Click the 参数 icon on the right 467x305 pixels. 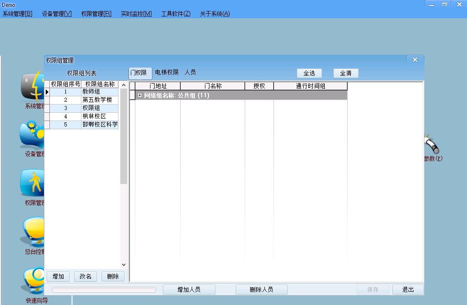432,146
